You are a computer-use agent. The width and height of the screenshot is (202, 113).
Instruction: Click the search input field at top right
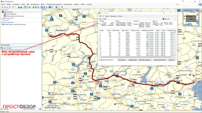pyautogui.click(x=186, y=4)
